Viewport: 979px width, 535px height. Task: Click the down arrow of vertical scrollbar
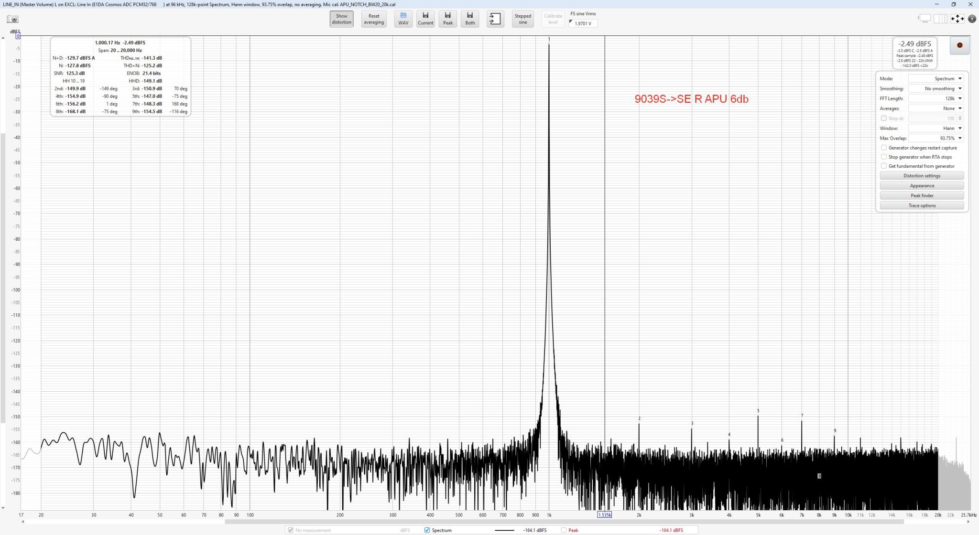[x=3, y=508]
